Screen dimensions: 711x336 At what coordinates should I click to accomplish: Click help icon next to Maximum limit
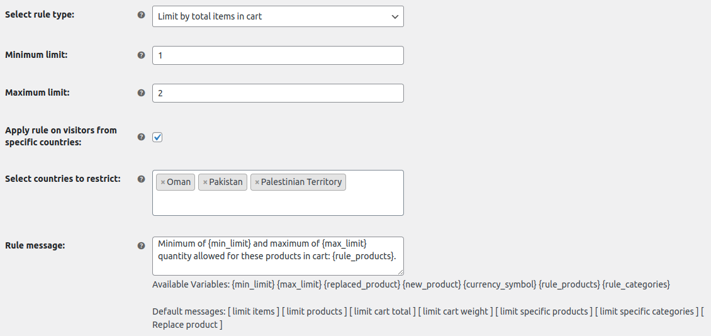pyautogui.click(x=141, y=93)
